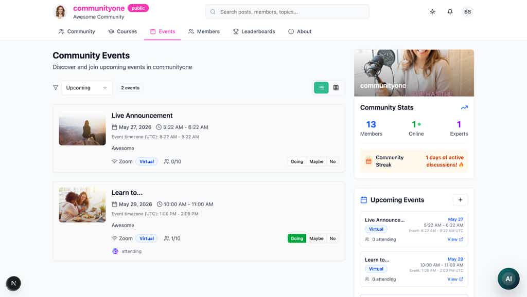Select No for Live Announcement
The height and width of the screenshot is (297, 527).
point(332,161)
